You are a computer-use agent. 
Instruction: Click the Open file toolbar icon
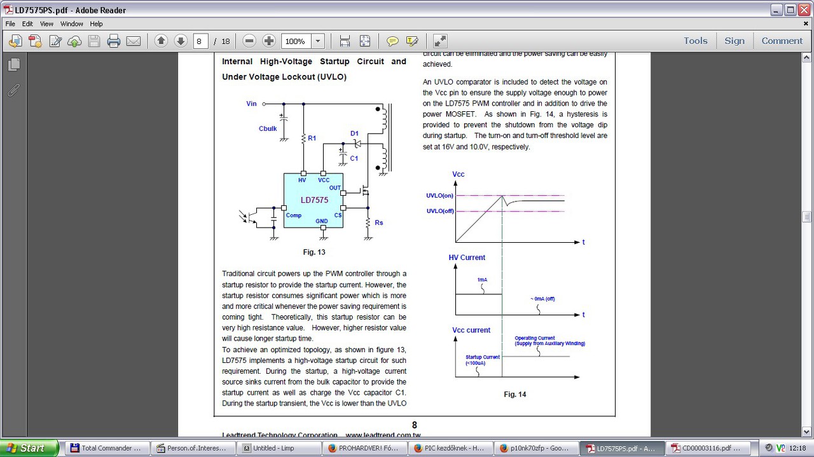(15, 41)
